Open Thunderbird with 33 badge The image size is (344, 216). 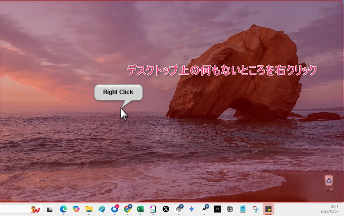click(x=115, y=209)
